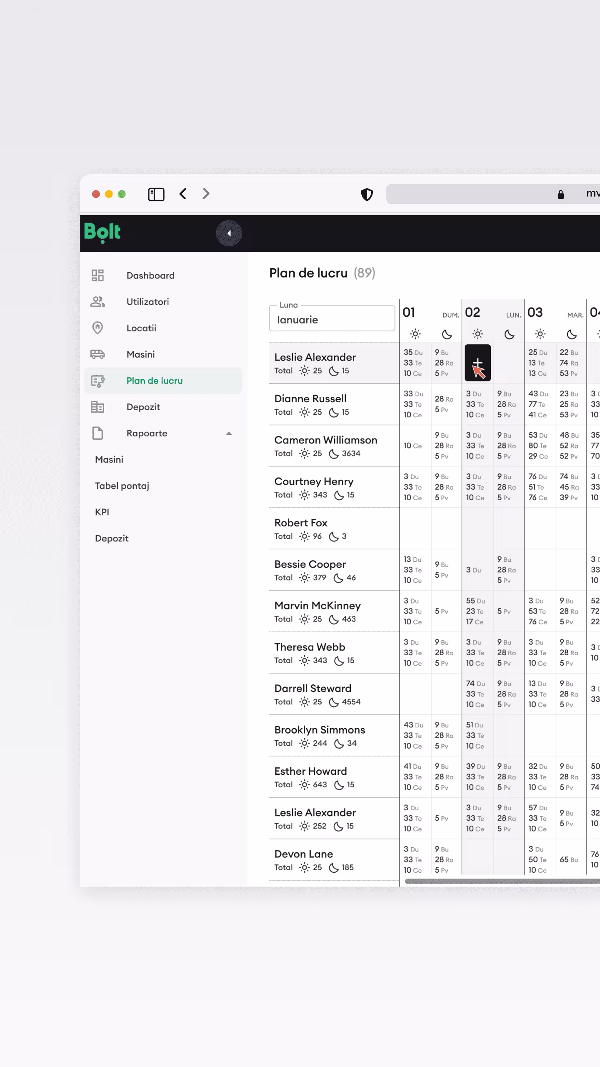Toggle the browser sidebar panel icon
This screenshot has width=600, height=1067.
pyautogui.click(x=156, y=194)
